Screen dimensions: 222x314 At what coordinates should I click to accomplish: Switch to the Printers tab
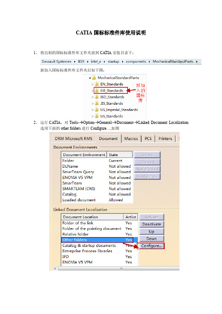click(x=165, y=139)
